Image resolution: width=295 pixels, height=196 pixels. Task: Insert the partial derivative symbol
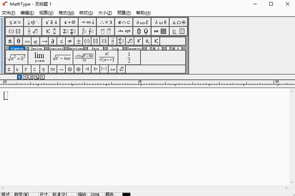pyautogui.click(x=53, y=41)
